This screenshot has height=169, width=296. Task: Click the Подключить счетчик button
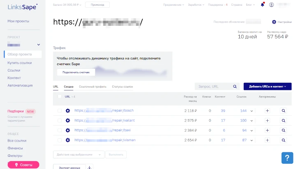pos(76,72)
